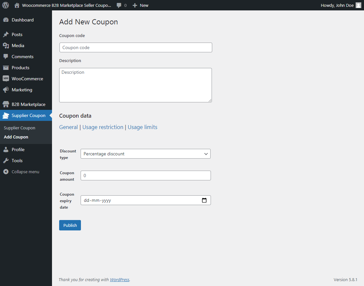The height and width of the screenshot is (286, 364).
Task: Open the Discount type dropdown
Action: click(146, 154)
